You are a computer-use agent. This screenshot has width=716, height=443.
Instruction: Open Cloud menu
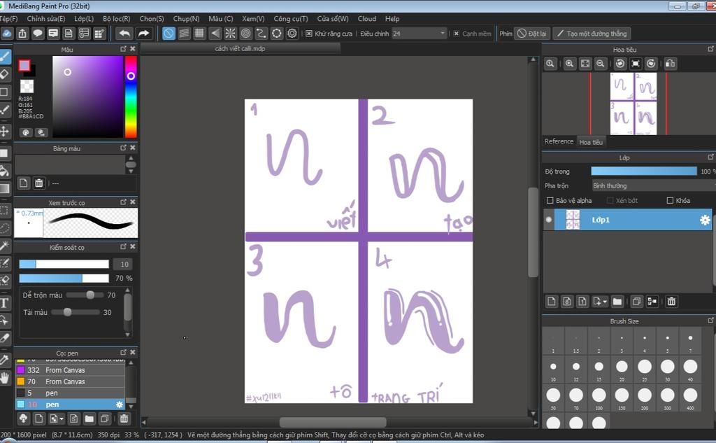tap(366, 19)
